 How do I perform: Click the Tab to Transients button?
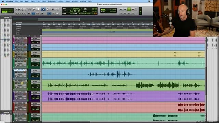click(29, 13)
